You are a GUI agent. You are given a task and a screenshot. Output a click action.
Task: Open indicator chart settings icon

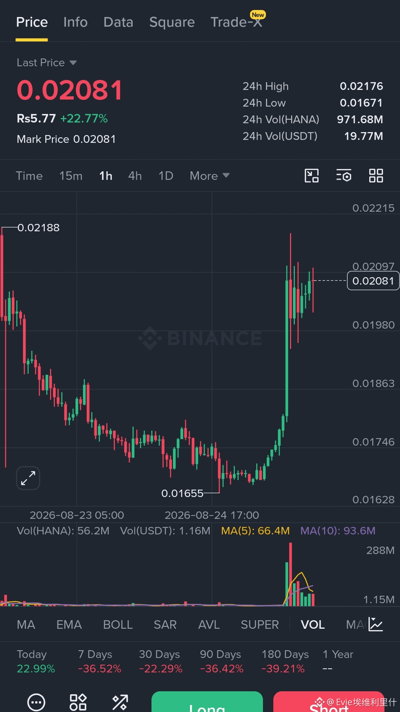click(376, 624)
